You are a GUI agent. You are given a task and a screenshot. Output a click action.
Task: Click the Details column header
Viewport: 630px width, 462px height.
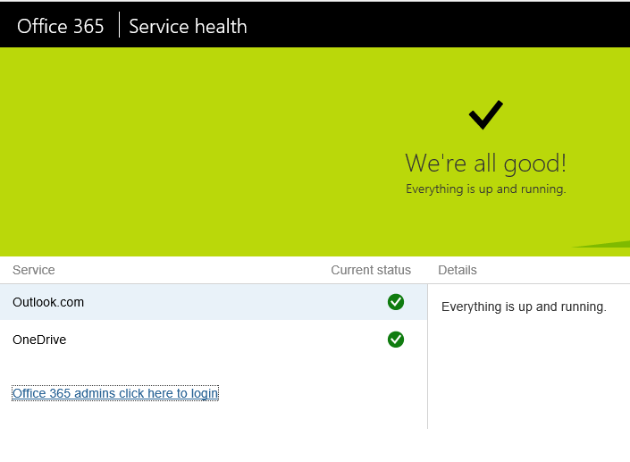tap(458, 270)
